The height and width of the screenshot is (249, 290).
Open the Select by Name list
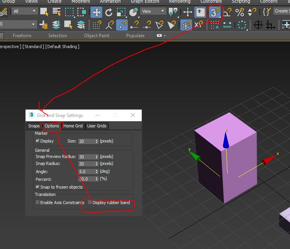[x=57, y=12]
